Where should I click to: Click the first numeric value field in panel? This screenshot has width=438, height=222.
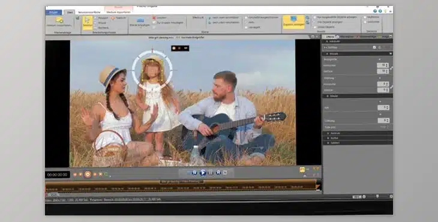(382, 65)
